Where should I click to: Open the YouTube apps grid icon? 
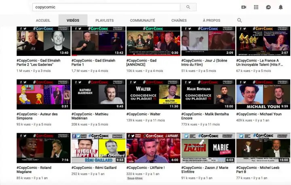coord(256,7)
